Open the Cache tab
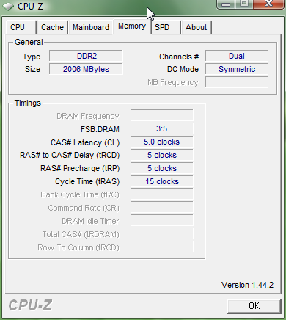The width and height of the screenshot is (286, 320). click(x=52, y=27)
